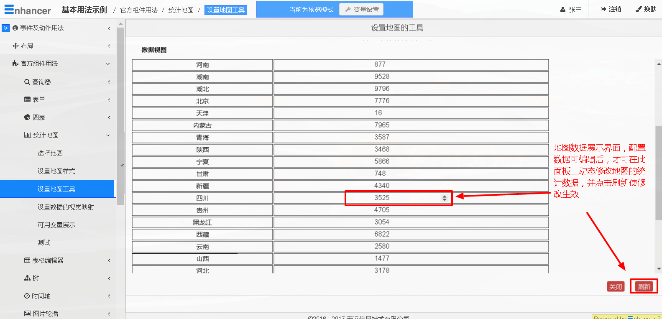Click the picture icon beside 图片轮播

coord(28,314)
